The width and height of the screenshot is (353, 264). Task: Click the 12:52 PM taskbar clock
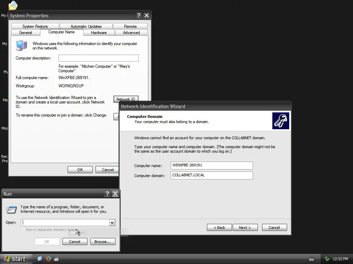[340, 259]
